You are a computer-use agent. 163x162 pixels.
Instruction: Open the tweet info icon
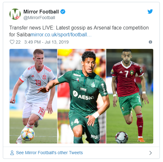(x=150, y=42)
